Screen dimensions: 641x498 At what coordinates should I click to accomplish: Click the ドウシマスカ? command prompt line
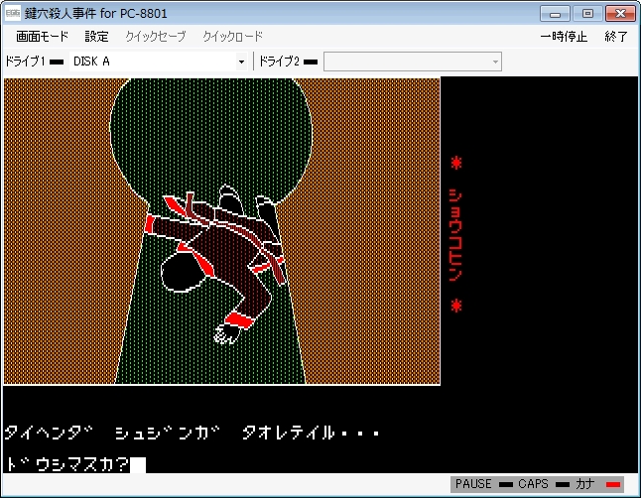[x=74, y=464]
